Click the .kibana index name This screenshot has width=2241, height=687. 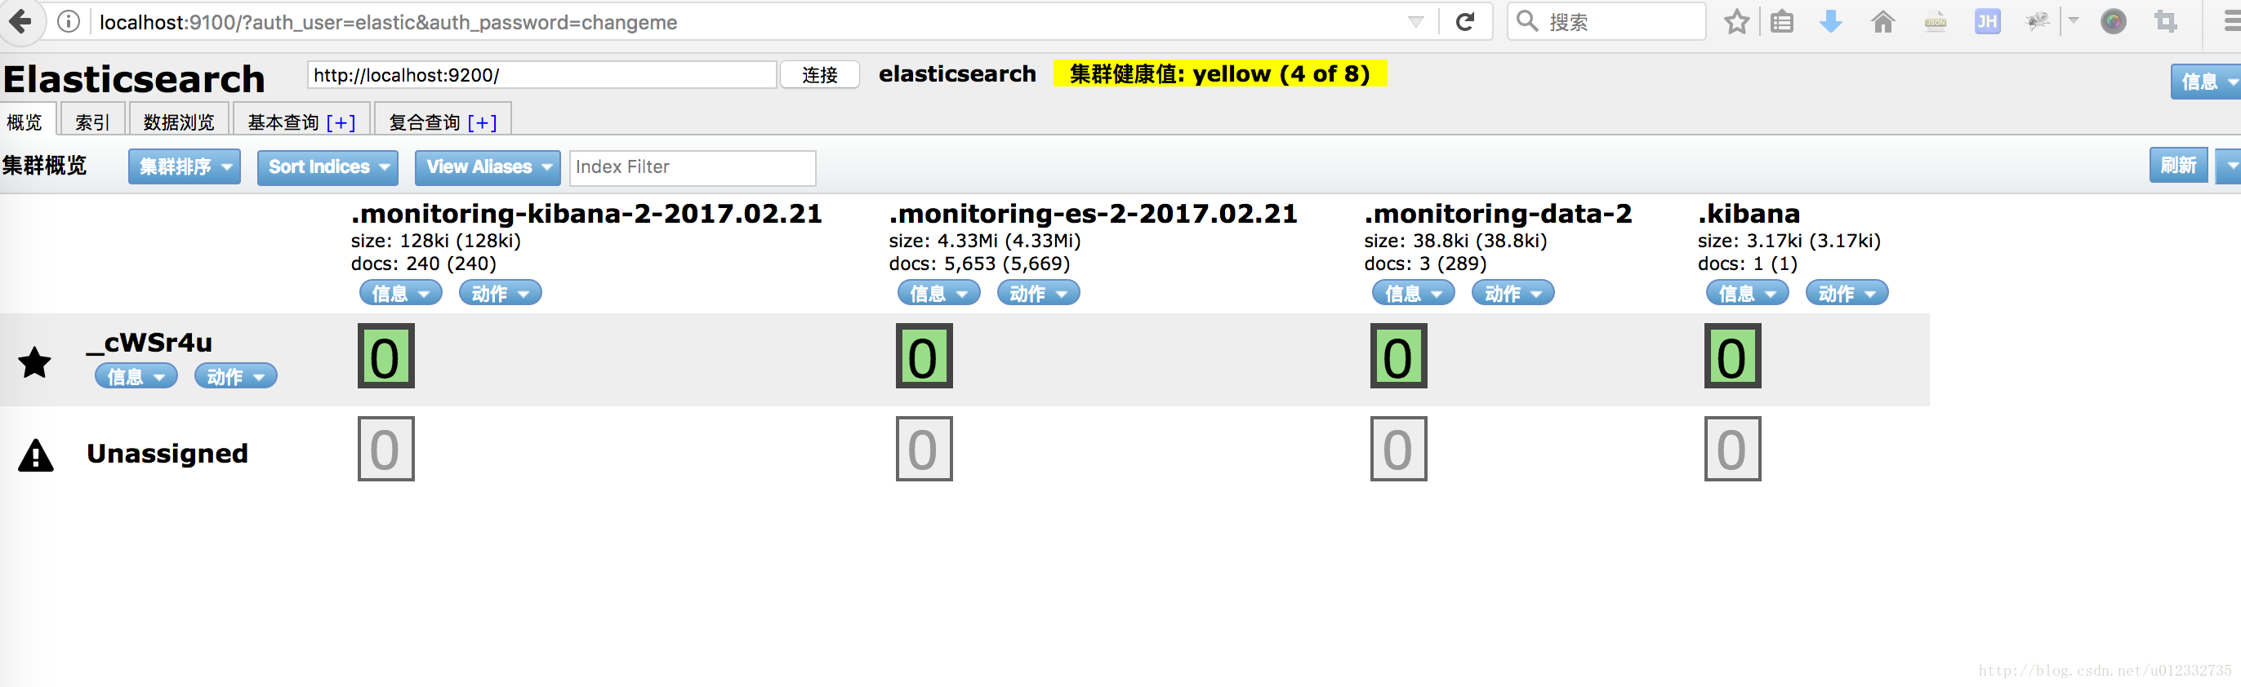(1749, 213)
